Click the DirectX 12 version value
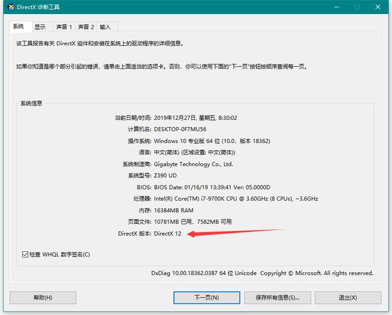The image size is (392, 315). tap(167, 234)
